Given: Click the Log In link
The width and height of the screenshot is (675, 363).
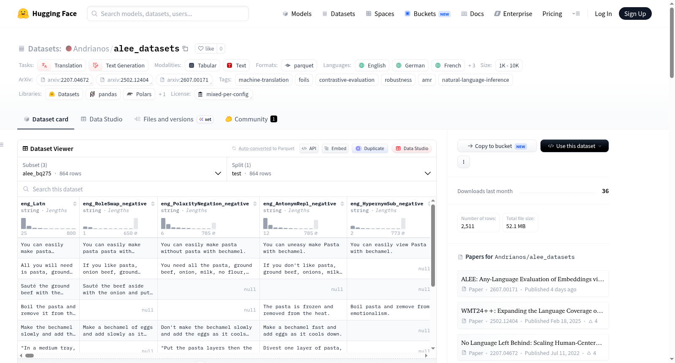Looking at the screenshot, I should (x=603, y=13).
